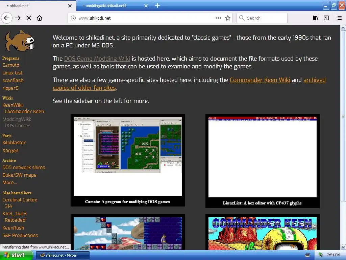Viewport: 346px width, 260px height.
Task: Open the Kiloblaster ports link
Action: point(14,143)
